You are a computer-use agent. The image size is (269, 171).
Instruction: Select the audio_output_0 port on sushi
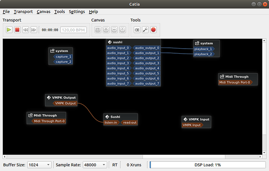[147, 48]
